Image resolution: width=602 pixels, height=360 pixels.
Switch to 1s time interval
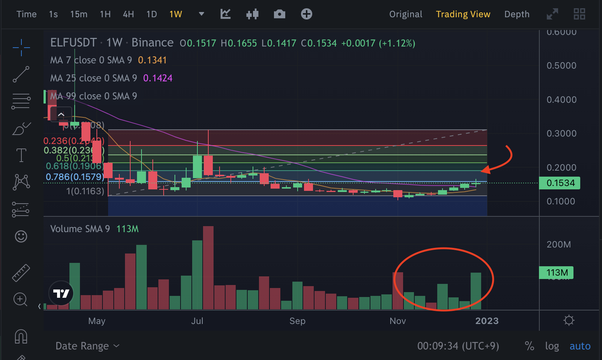coord(53,14)
